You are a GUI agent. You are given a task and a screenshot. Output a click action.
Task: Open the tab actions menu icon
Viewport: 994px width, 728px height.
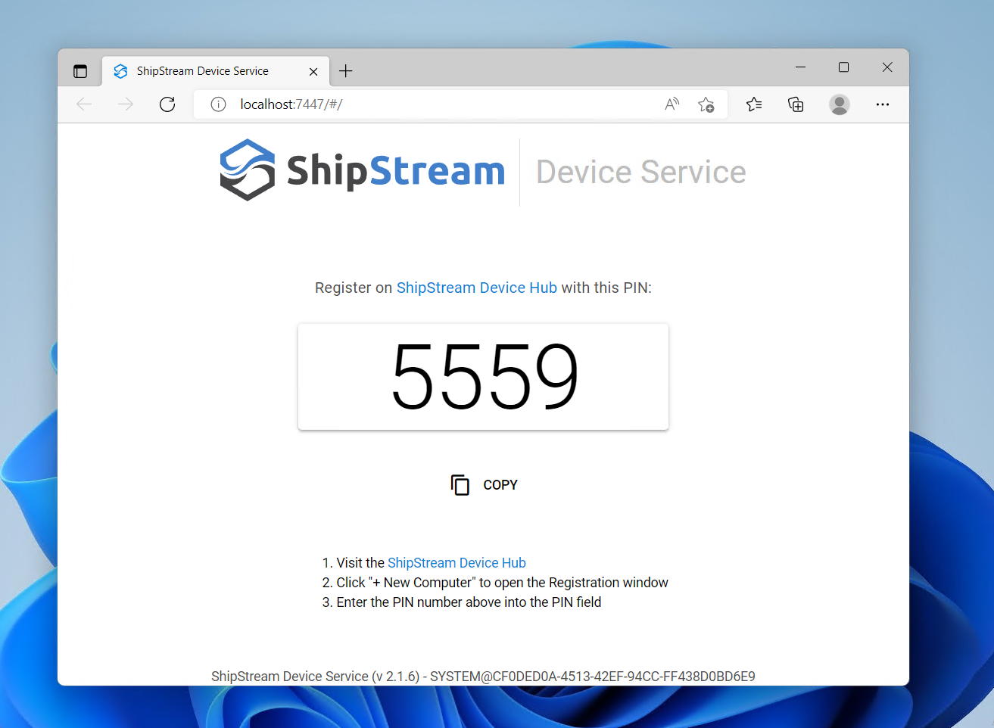pyautogui.click(x=80, y=71)
